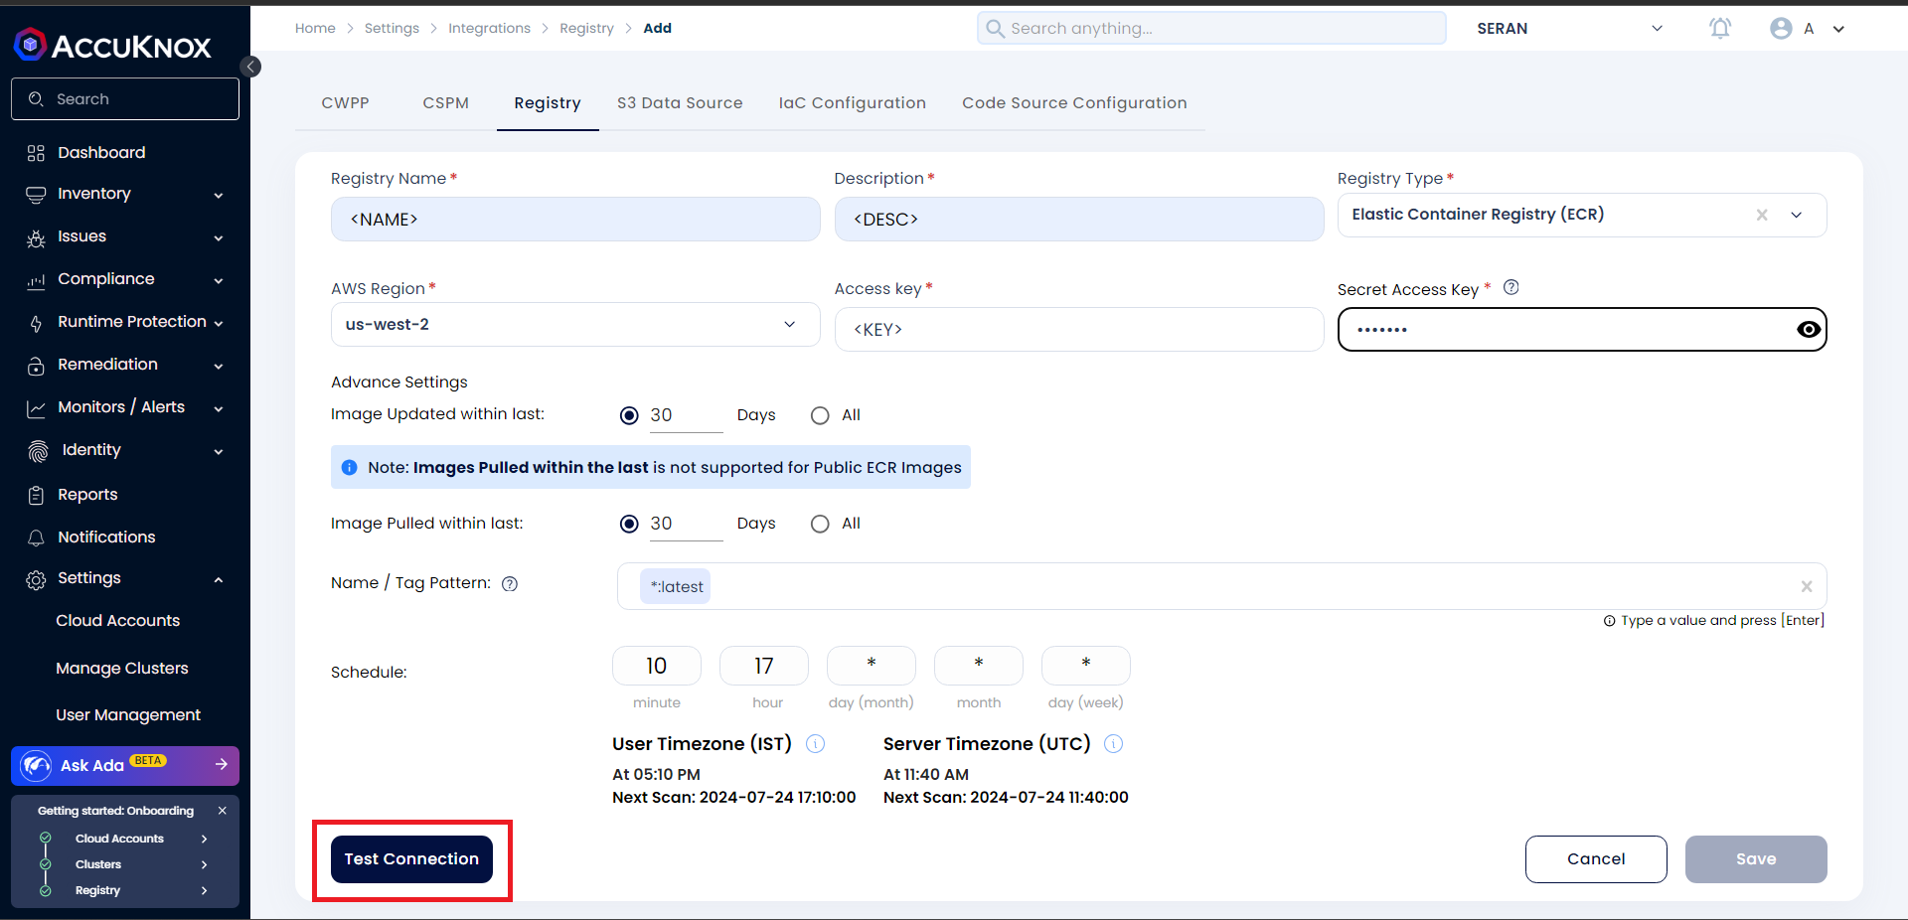Screen dimensions: 1908x920
Task: Select the 30 Days radio for Image Pulled
Action: (x=629, y=525)
